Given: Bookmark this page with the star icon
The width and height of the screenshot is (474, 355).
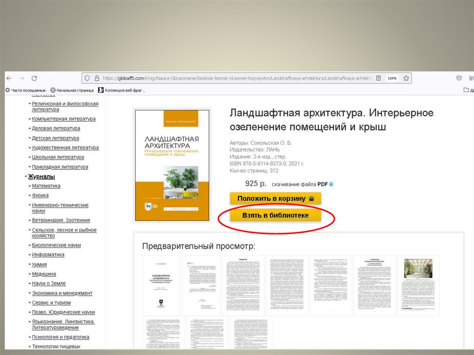Looking at the screenshot, I should (406, 78).
